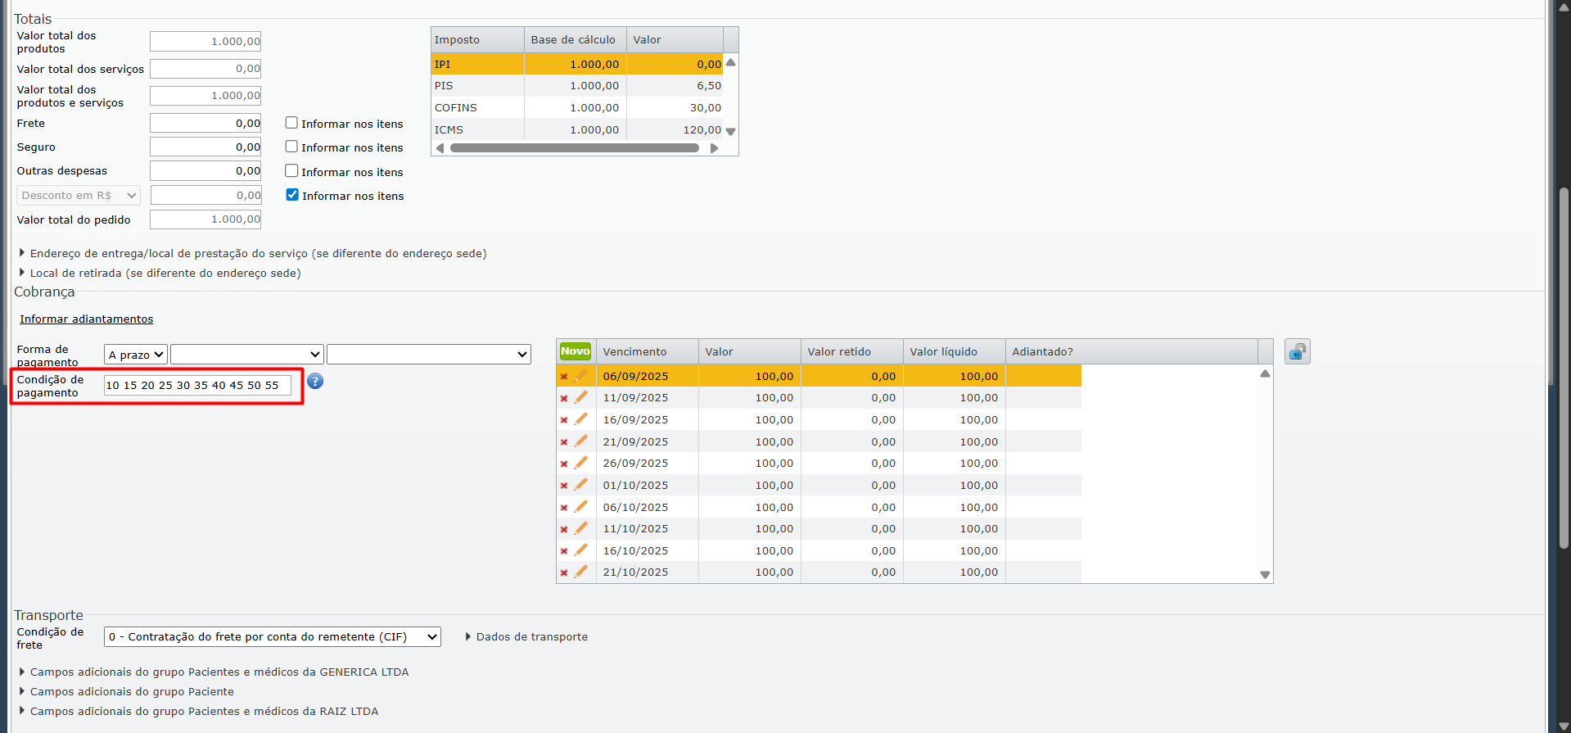Check Informar nos itens for Seguro
The image size is (1571, 733).
point(291,147)
